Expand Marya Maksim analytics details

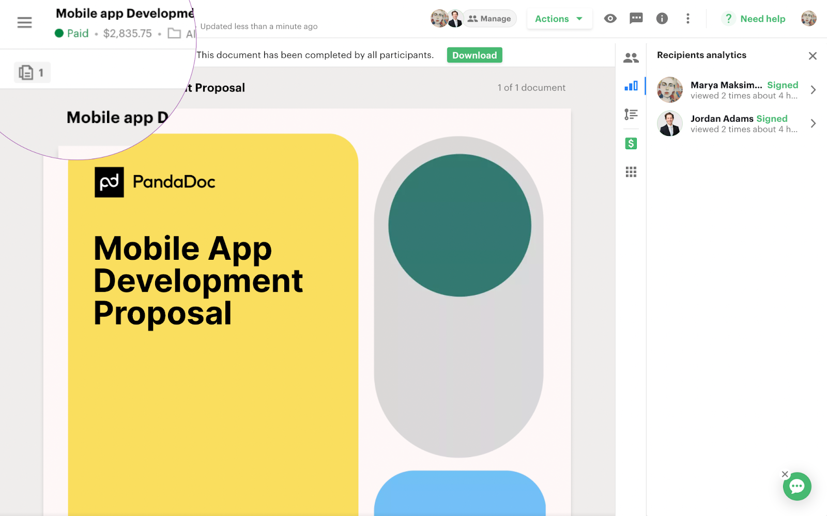pos(813,90)
